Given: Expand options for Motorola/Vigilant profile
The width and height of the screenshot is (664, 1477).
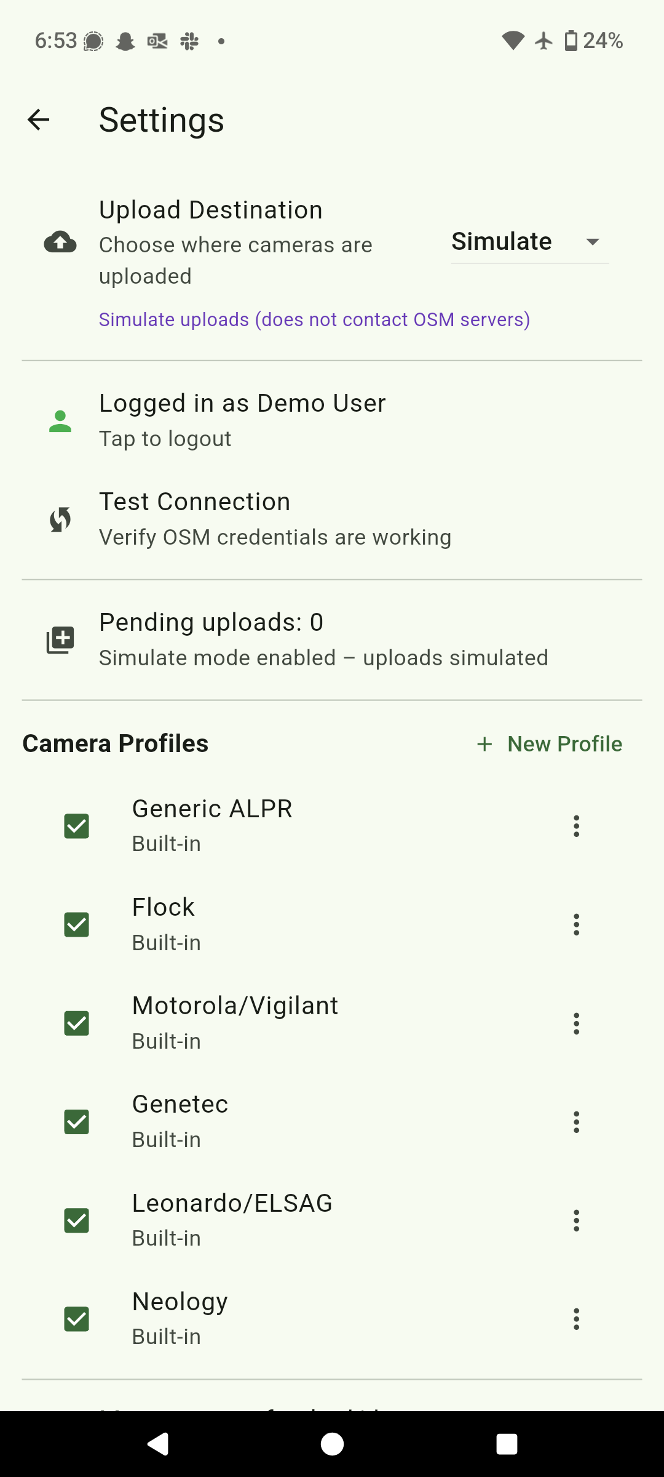Looking at the screenshot, I should click(x=576, y=1023).
